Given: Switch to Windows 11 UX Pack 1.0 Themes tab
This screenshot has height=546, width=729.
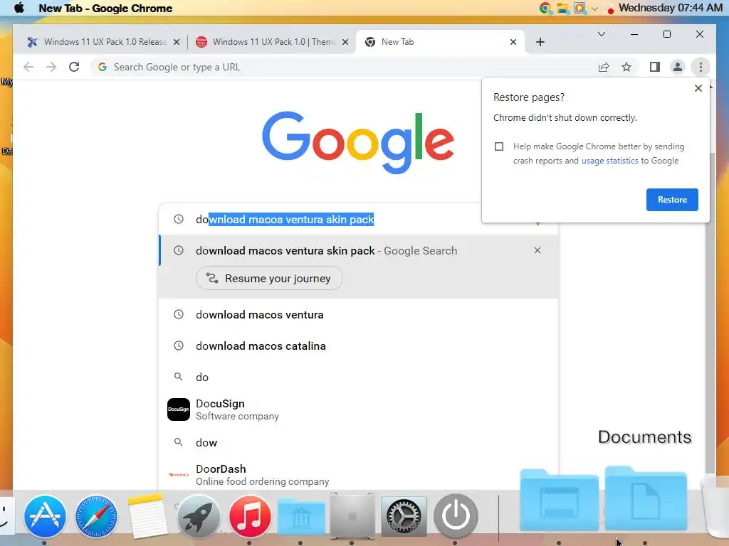Looking at the screenshot, I should [x=271, y=42].
